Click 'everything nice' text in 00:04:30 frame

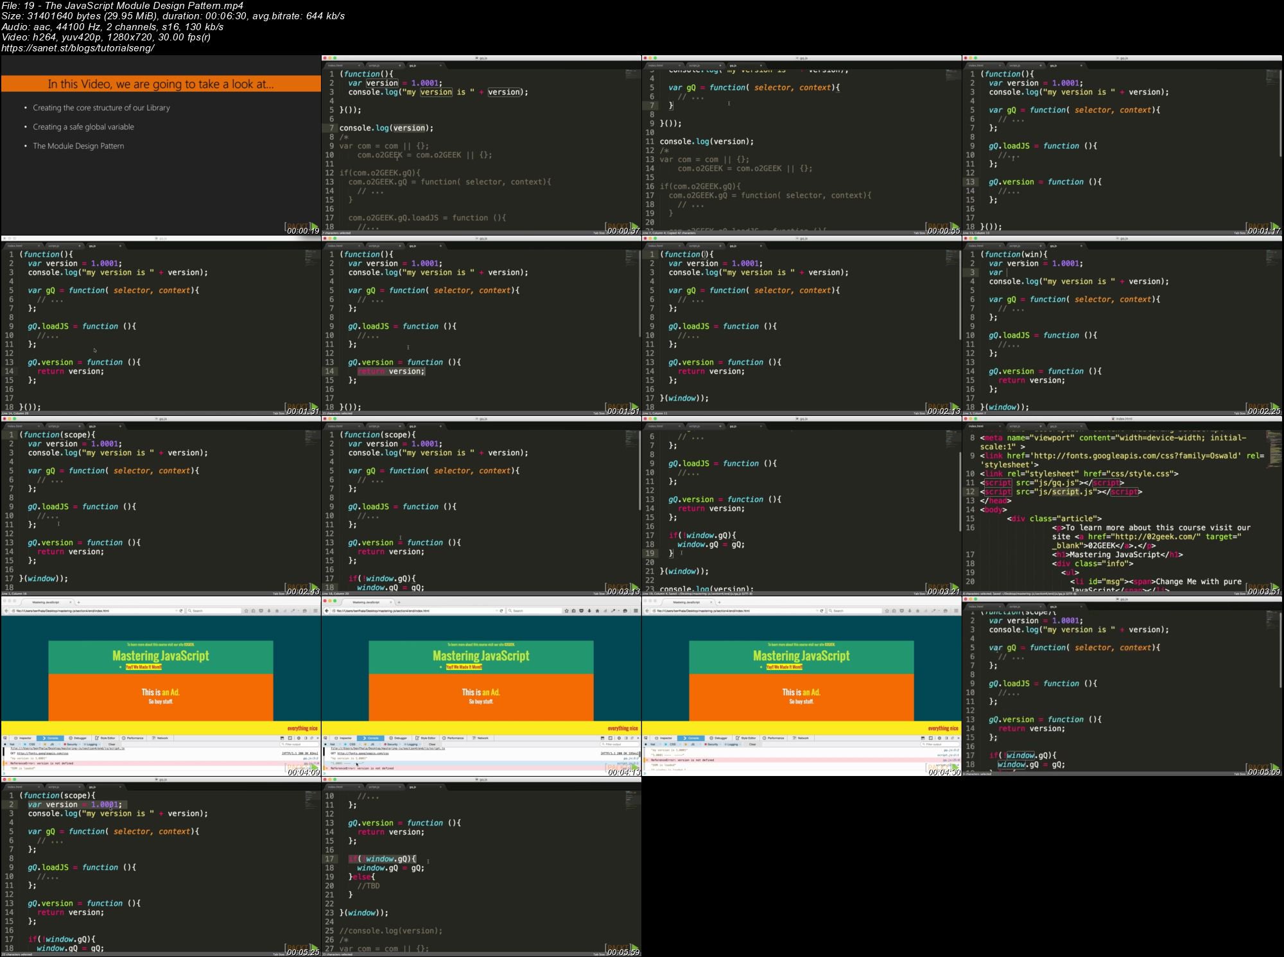point(943,729)
